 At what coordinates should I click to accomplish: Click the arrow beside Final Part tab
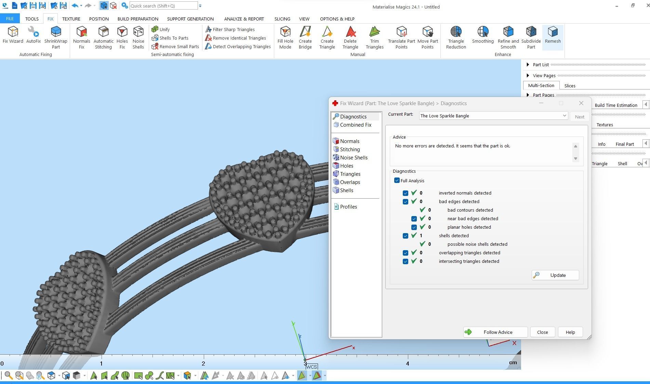pyautogui.click(x=646, y=144)
